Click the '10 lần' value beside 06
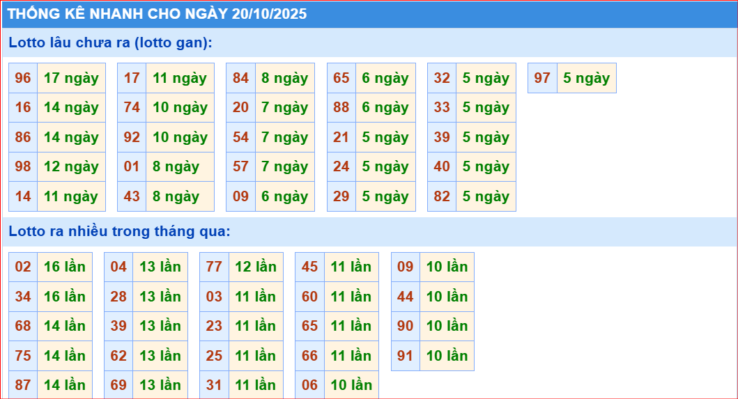The width and height of the screenshot is (738, 399). (x=352, y=385)
